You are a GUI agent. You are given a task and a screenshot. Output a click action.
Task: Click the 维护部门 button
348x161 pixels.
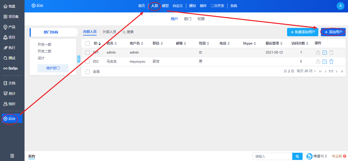point(53,68)
